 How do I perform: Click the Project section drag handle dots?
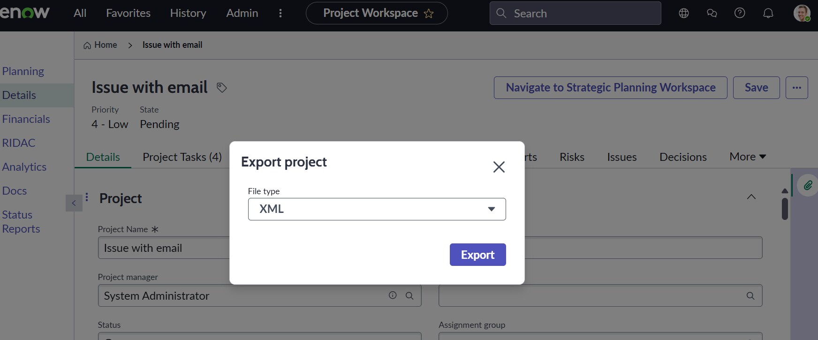[x=87, y=197]
